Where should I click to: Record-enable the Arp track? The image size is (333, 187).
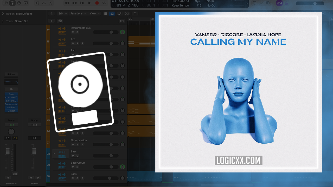[x=82, y=43]
